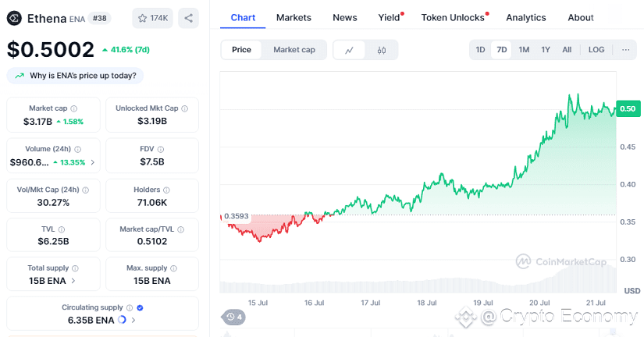Screen dimensions: 644x337
Task: Open the Yield tab
Action: click(389, 18)
